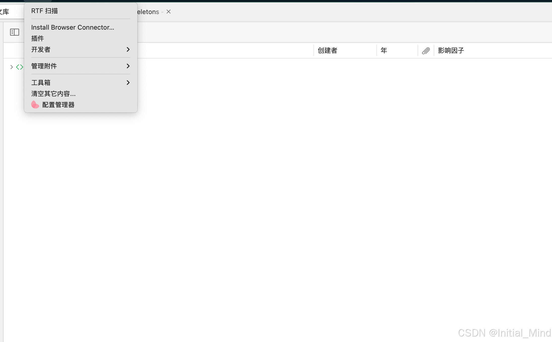
Task: Click the 影响因子 column header
Action: (451, 50)
